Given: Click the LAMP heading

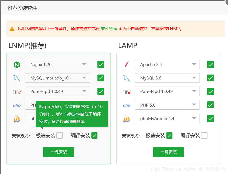Looking at the screenshot, I should (128, 45).
